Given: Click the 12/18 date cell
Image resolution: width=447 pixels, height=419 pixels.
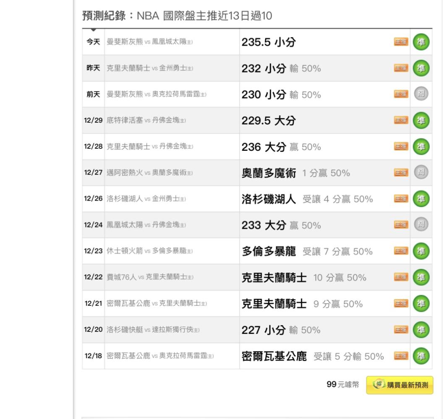Looking at the screenshot, I should [93, 356].
